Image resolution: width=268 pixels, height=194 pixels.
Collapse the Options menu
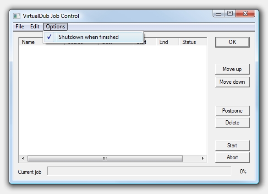(x=55, y=27)
